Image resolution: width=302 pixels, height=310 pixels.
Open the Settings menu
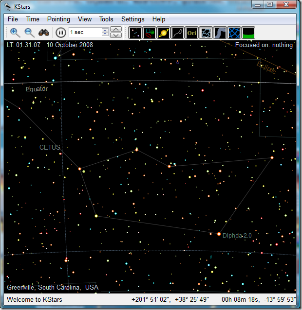(132, 19)
